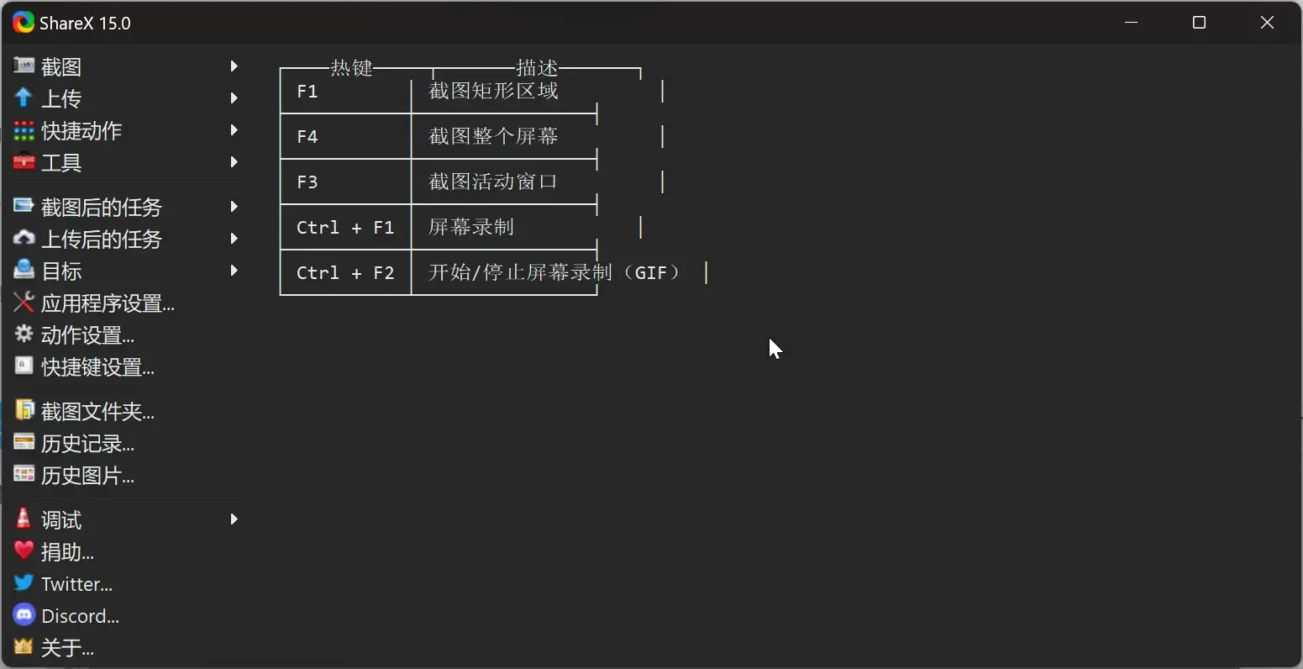Expand the 目标 submenu arrow

click(234, 271)
